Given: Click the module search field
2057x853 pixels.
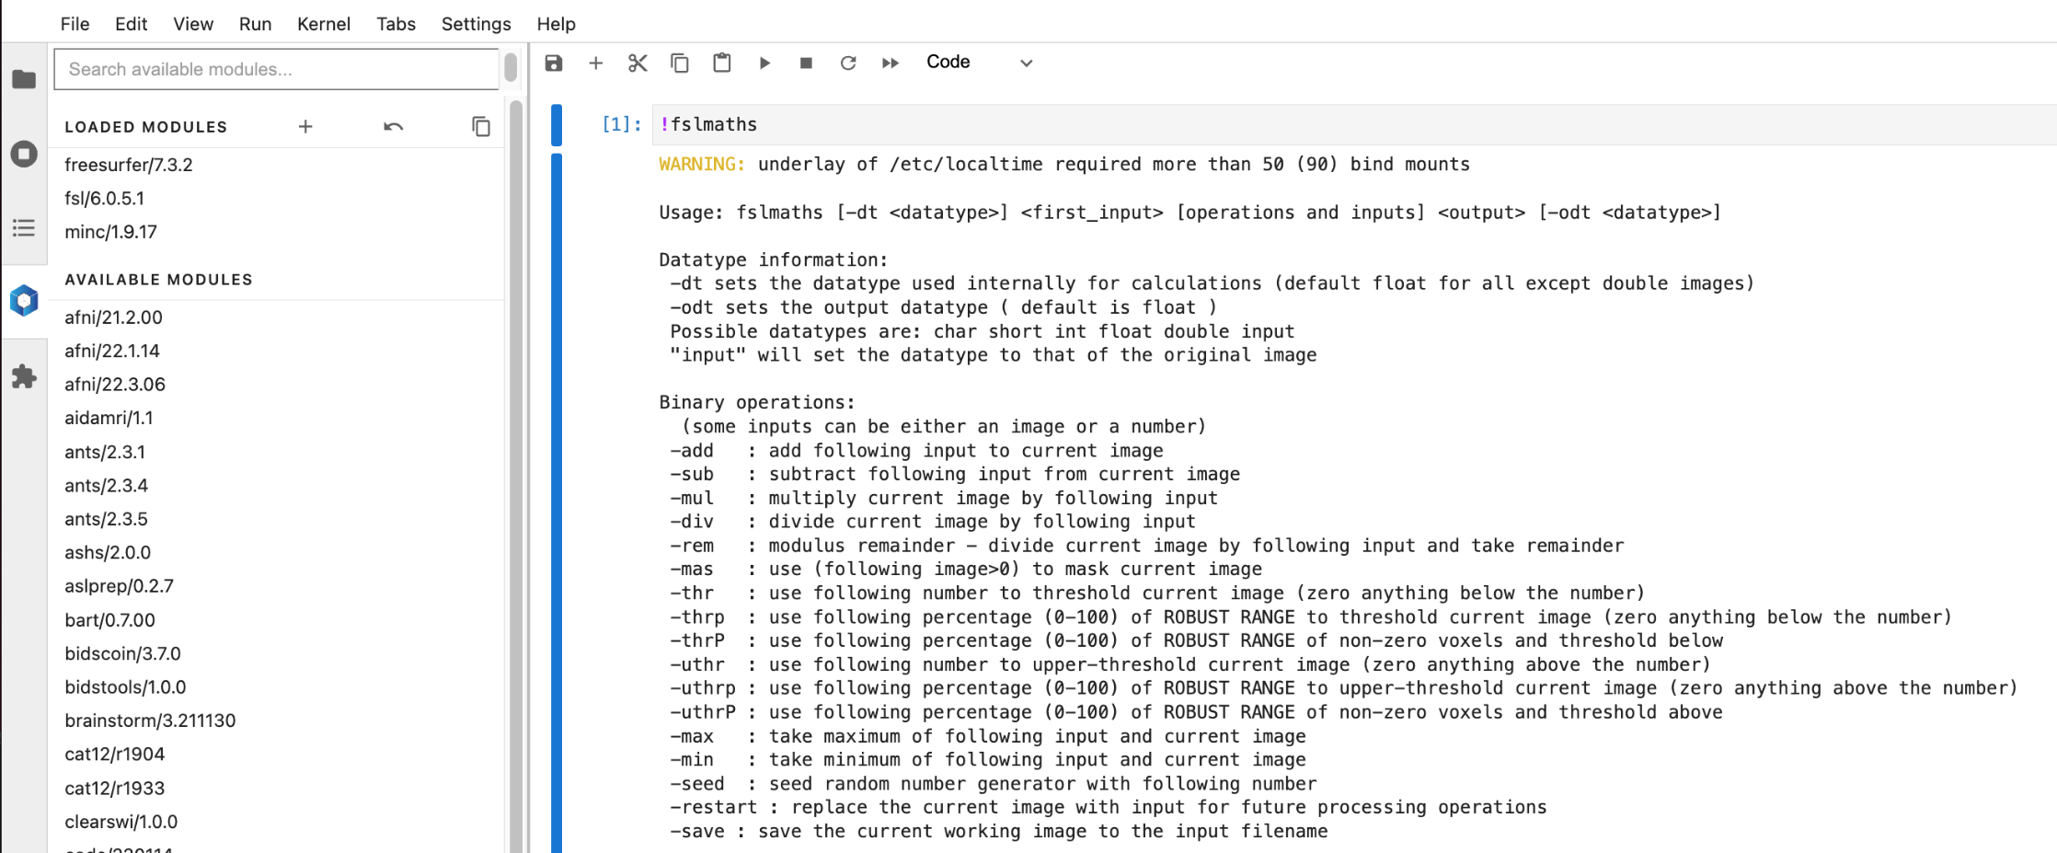Looking at the screenshot, I should (x=276, y=69).
